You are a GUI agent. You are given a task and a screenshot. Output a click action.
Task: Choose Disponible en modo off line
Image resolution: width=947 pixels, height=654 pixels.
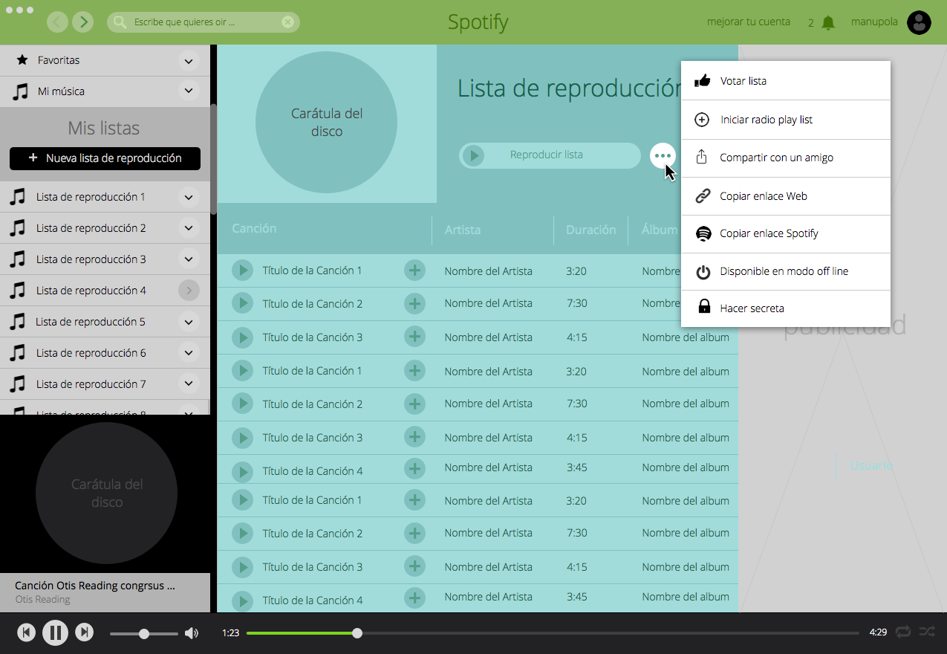point(785,271)
